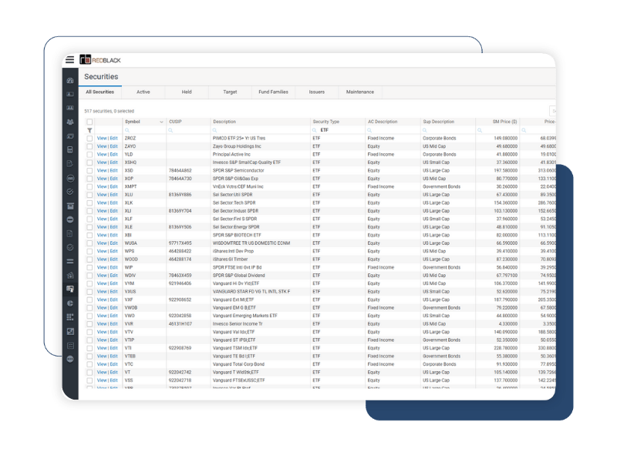Open the Symbol column sort dropdown

pyautogui.click(x=160, y=122)
